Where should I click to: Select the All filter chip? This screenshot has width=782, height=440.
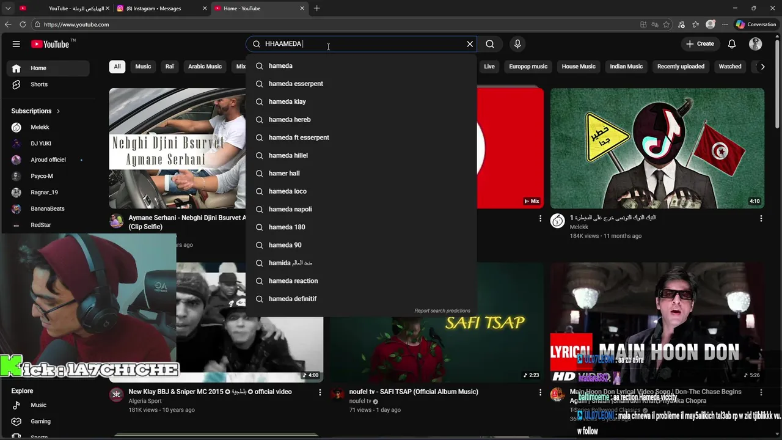(117, 67)
